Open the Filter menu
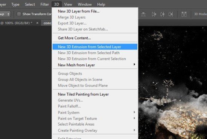Screen dimensions: 207x139 coord(45,4)
